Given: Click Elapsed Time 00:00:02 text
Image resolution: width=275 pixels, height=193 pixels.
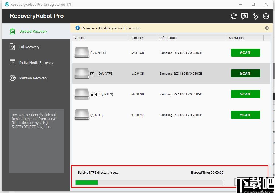Looking at the screenshot, I should click(207, 173).
